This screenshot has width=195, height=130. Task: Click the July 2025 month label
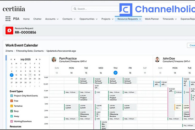point(25,59)
